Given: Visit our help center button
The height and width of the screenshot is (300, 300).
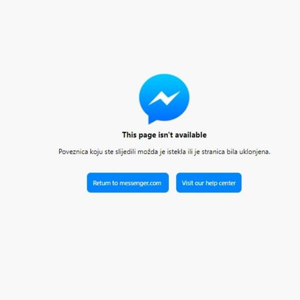Looking at the screenshot, I should tap(208, 182).
